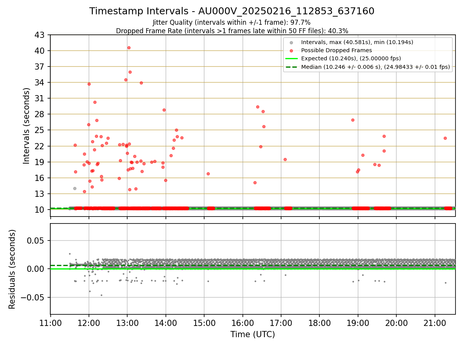The height and width of the screenshot is (348, 464).
Task: Click the "Intervals (seconds)" y-axis label
Action: 26,126
